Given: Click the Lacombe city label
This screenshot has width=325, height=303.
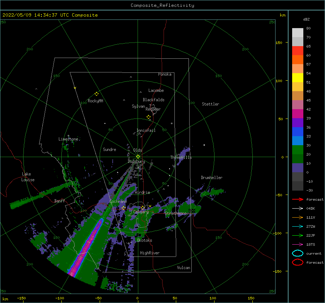Looking at the screenshot, I should (x=156, y=90).
